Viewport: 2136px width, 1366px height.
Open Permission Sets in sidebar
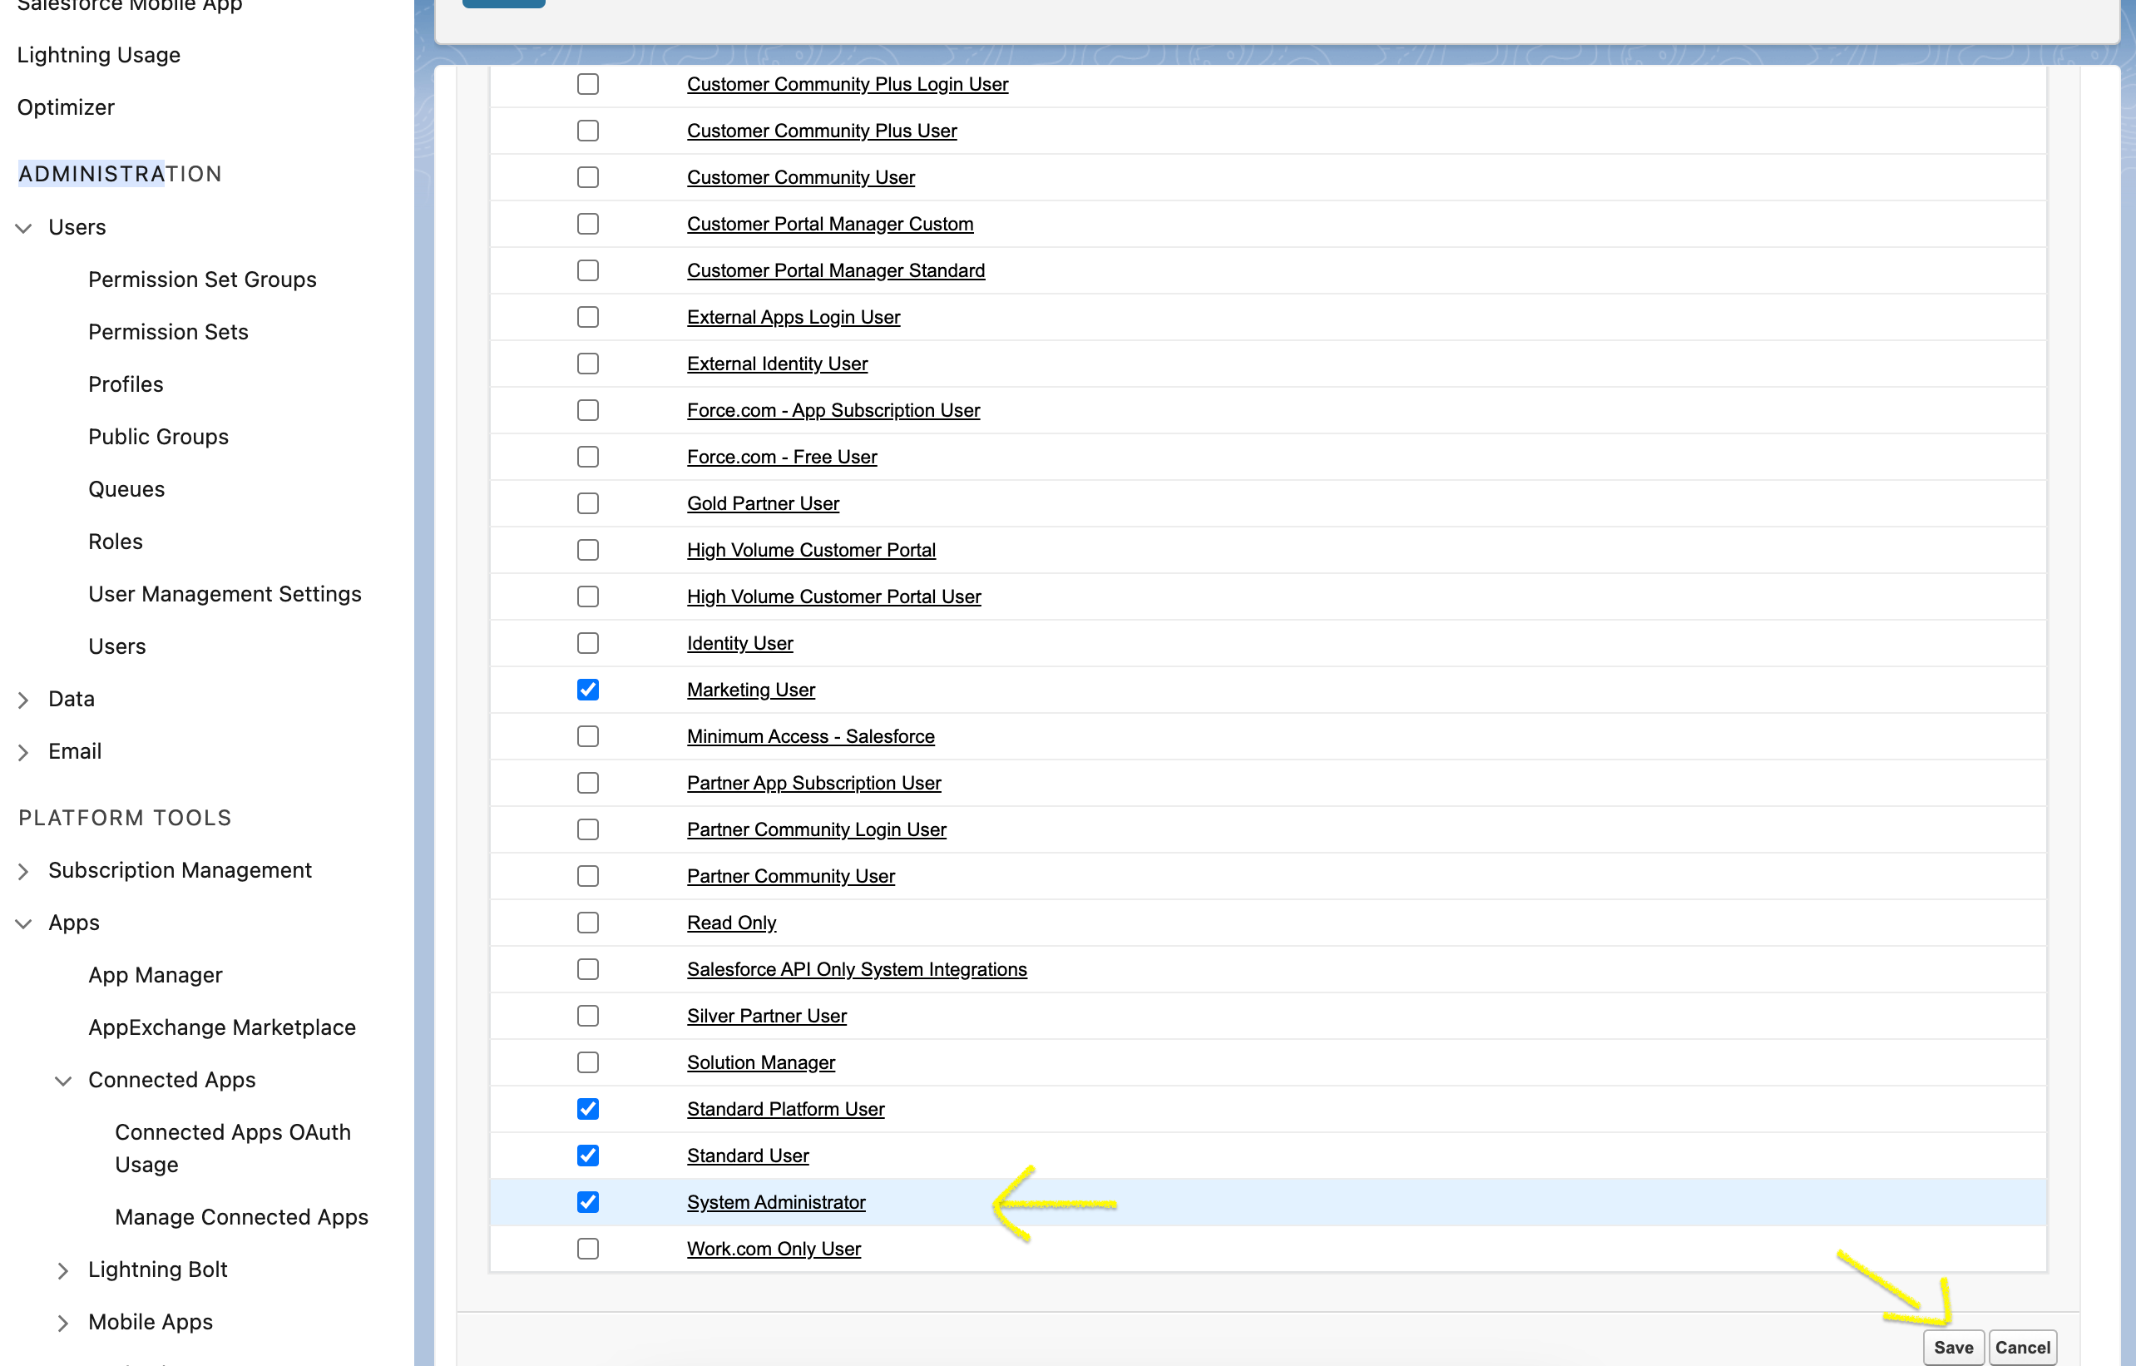click(x=169, y=332)
